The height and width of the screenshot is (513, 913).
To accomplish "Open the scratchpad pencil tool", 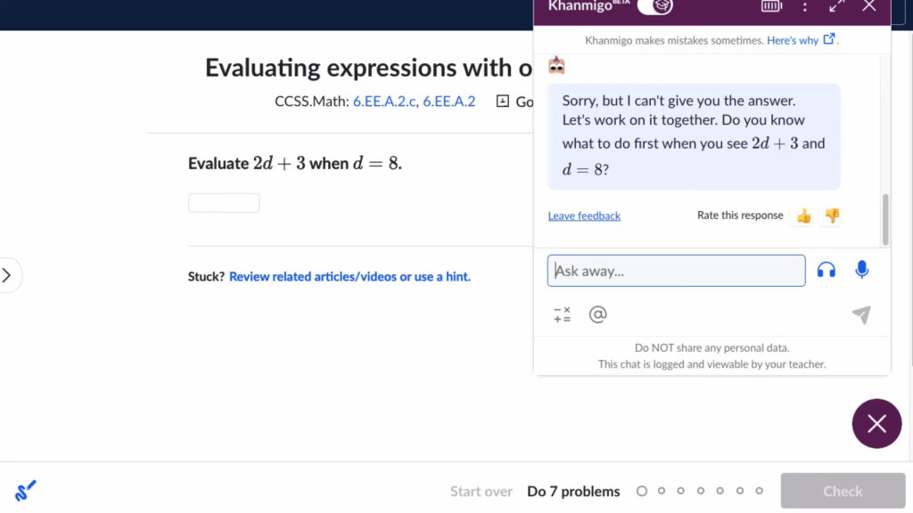I will point(26,491).
